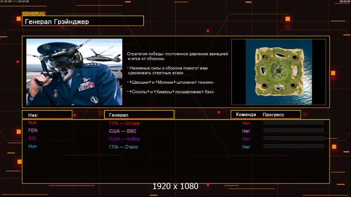The image size is (351, 197).
Task: Click the 'Генерал' column header
Action: point(139,115)
